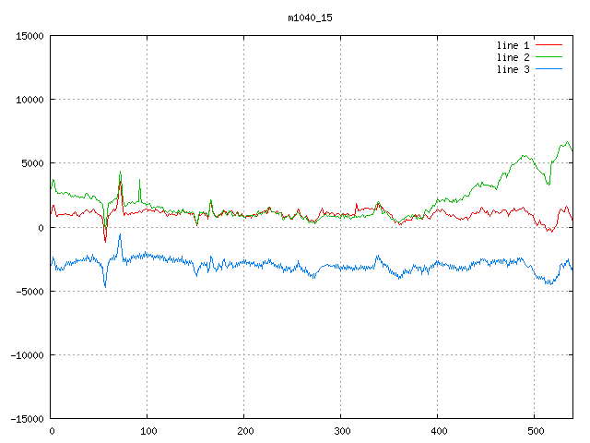The width and height of the screenshot is (590, 443).
Task: Click the blue line's sharp dip near x=55
Action: pos(105,286)
